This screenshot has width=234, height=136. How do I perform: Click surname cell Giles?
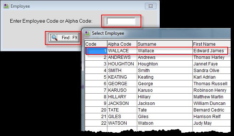click(x=165, y=116)
